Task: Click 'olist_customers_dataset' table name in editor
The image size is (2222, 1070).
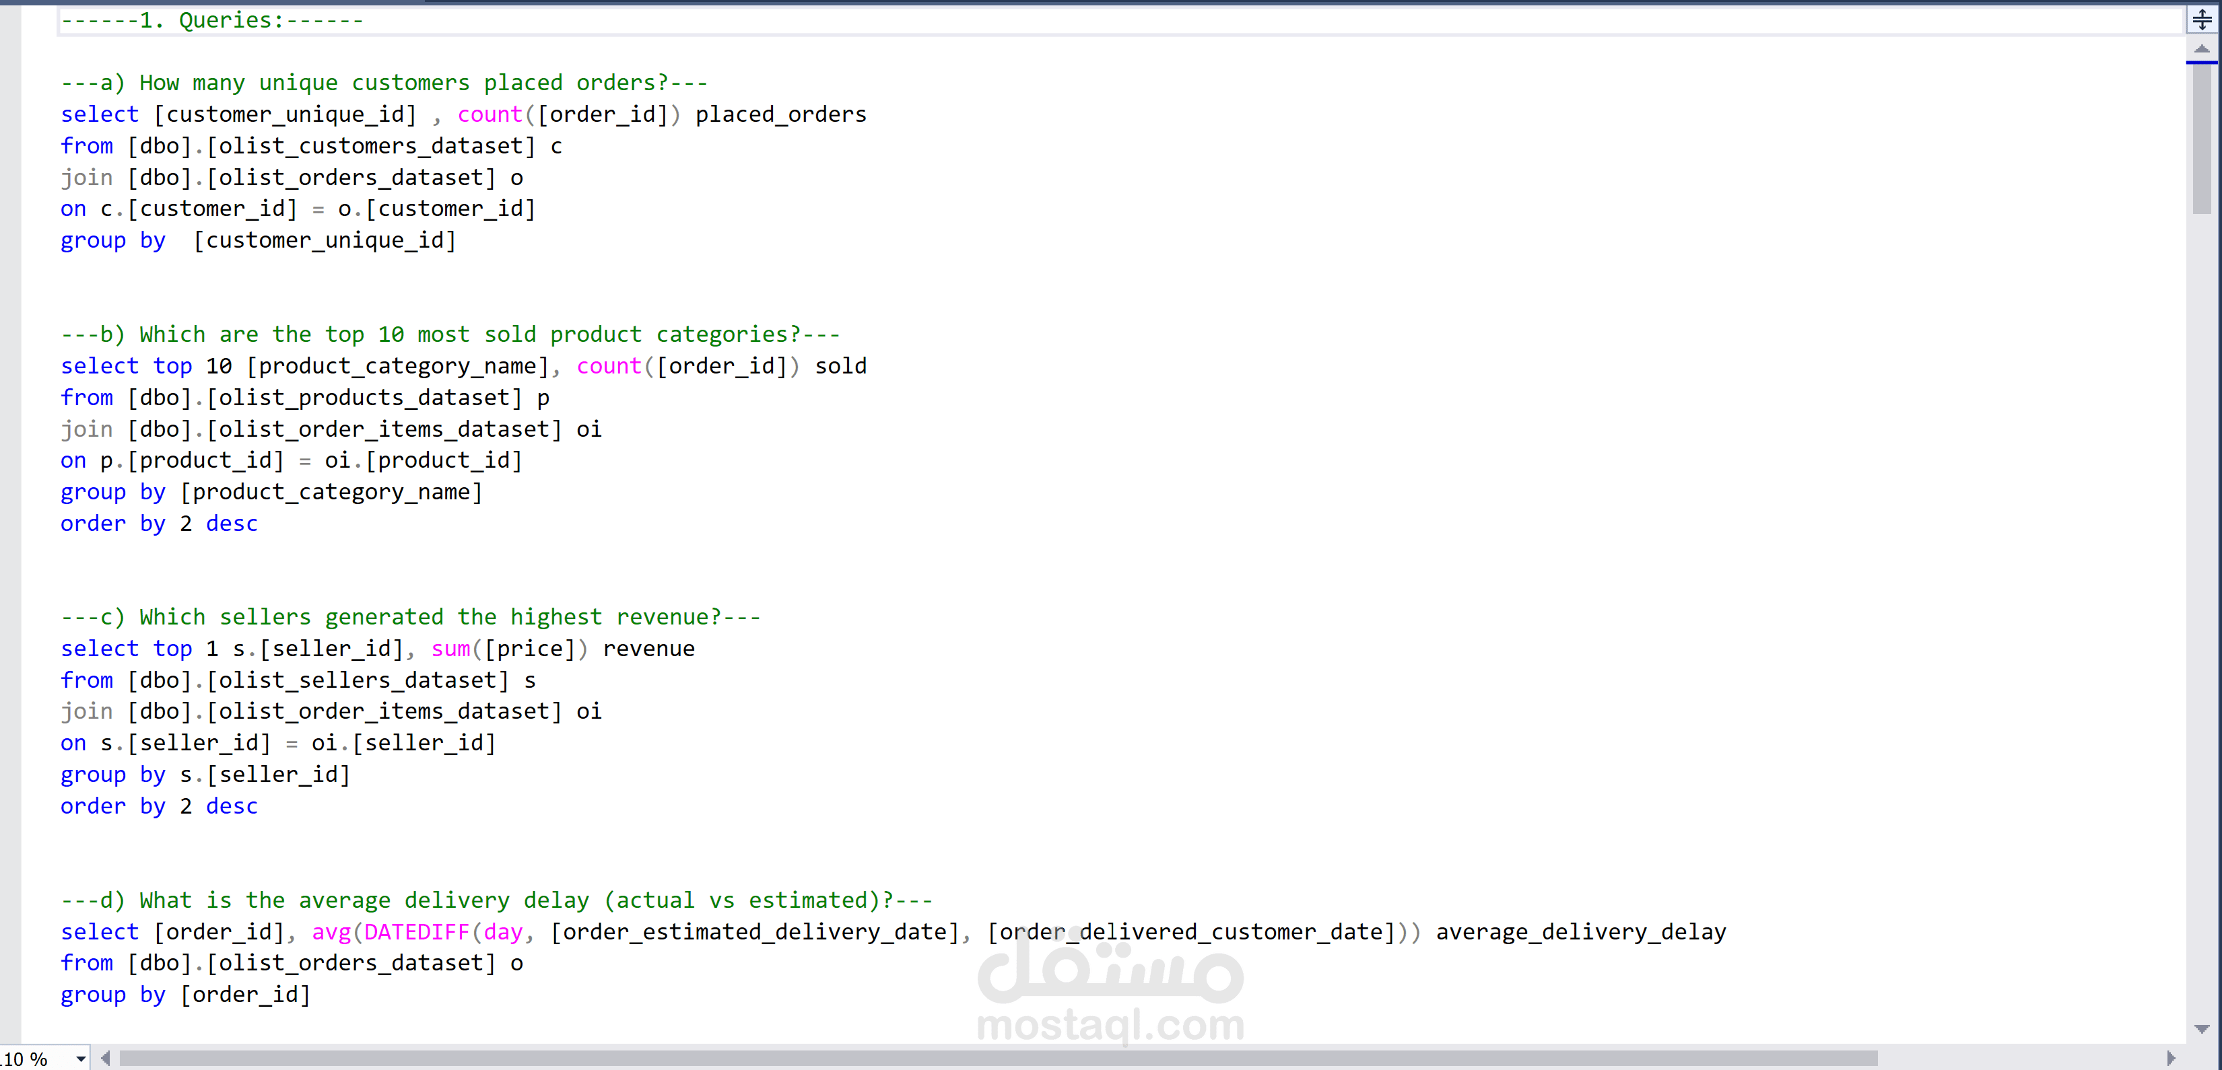Action: 371,147
